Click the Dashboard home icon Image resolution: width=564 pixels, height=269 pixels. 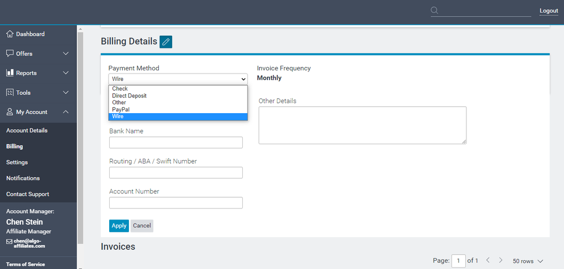point(10,34)
